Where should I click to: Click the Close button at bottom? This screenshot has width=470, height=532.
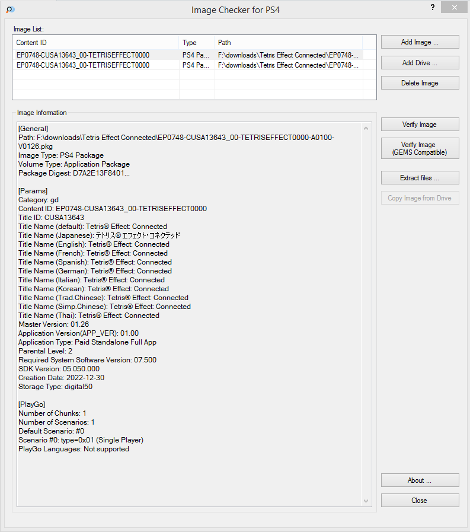pyautogui.click(x=420, y=501)
